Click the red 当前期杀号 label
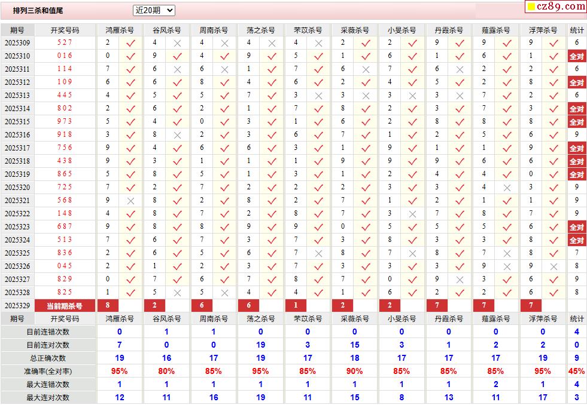 point(65,306)
